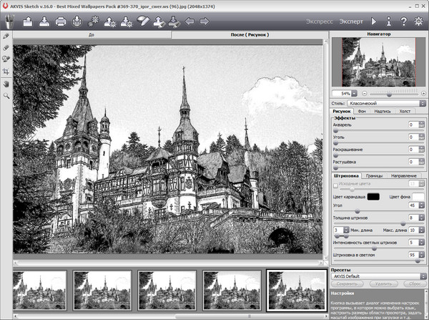
Task: Click the print icon in toolbar
Action: tap(61, 21)
